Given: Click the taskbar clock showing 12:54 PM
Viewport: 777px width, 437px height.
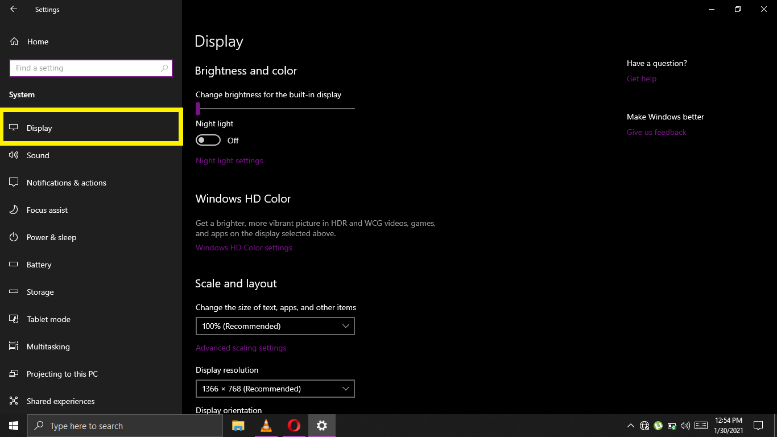Looking at the screenshot, I should [x=729, y=426].
